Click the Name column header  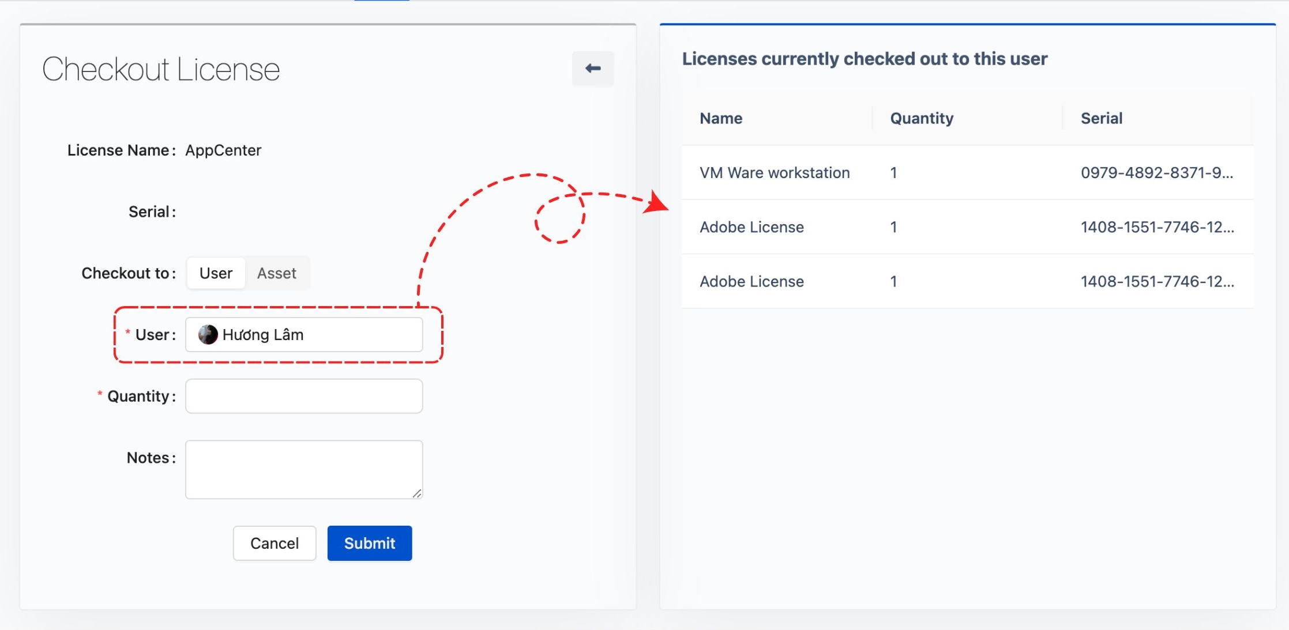721,118
